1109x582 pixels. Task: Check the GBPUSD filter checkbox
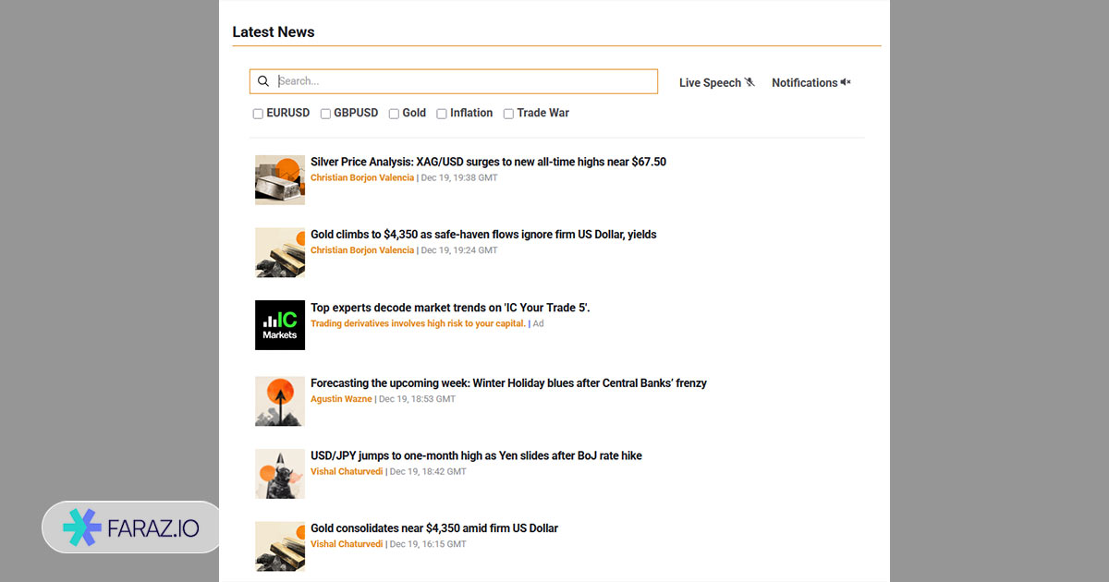(x=325, y=114)
